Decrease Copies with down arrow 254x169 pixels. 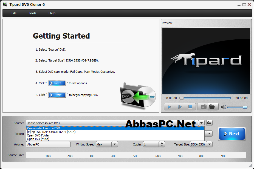pos(162,146)
